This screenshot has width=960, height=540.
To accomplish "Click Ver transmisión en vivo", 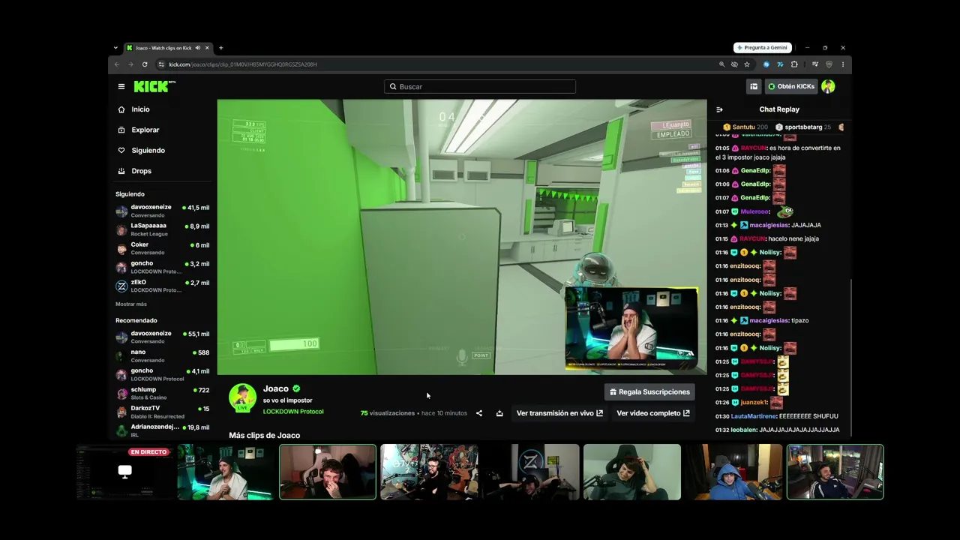I will [559, 413].
